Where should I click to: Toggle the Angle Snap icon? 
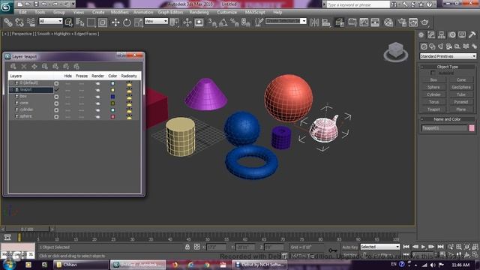click(x=223, y=22)
